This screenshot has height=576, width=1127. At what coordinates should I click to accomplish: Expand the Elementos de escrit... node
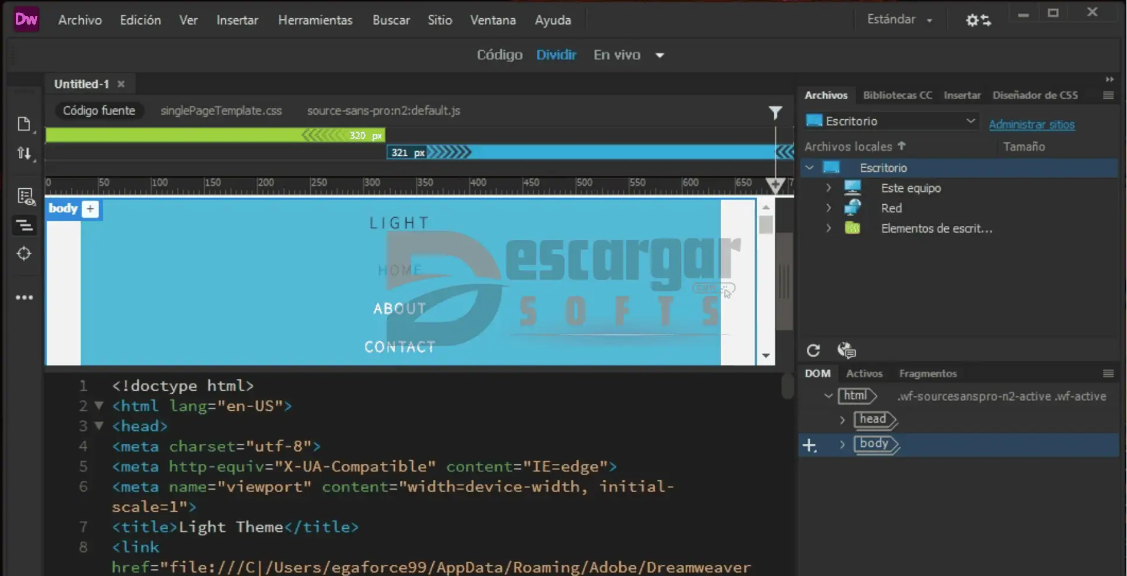click(829, 228)
